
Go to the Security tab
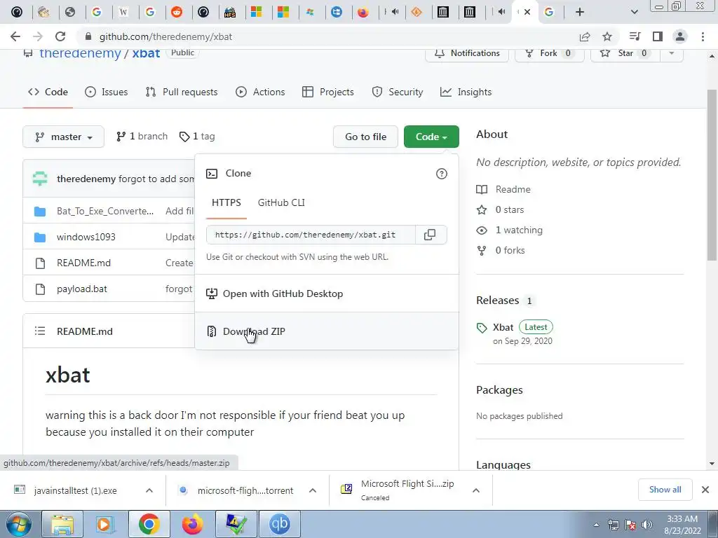pos(397,92)
